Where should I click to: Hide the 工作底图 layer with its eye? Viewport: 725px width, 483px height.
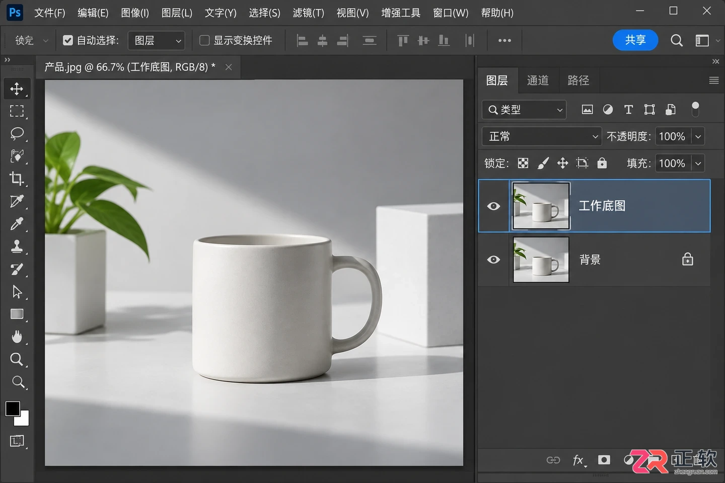tap(493, 206)
